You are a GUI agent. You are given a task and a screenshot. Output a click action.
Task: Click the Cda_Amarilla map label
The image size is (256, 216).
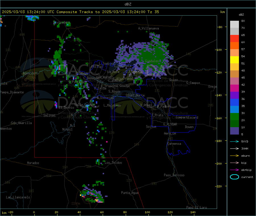pyautogui.click(x=21, y=123)
